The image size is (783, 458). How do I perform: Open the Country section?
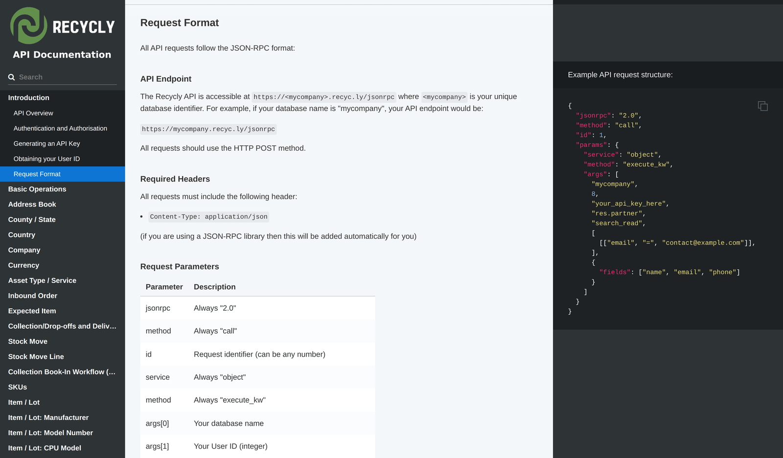[x=62, y=235]
